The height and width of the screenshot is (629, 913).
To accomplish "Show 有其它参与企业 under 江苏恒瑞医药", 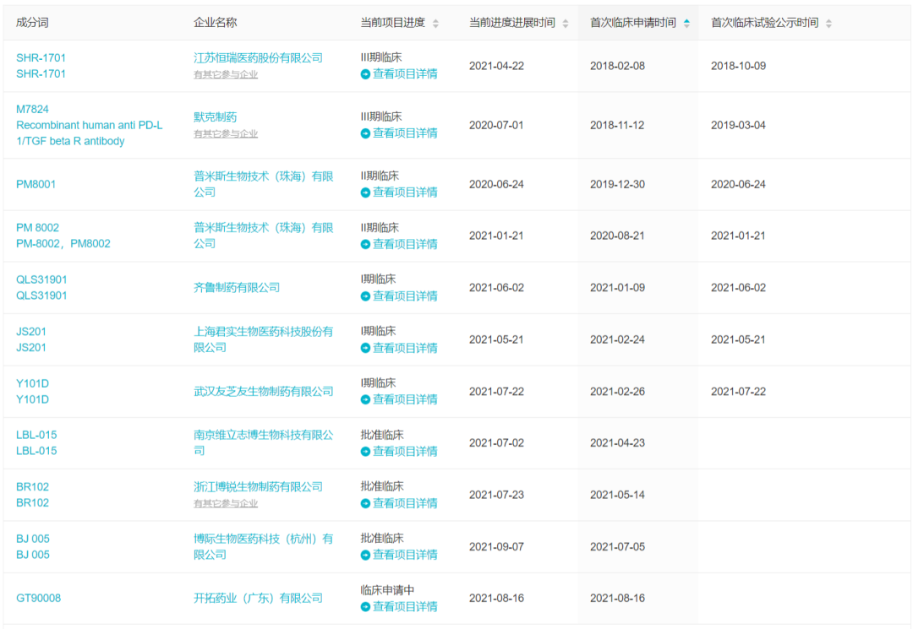I will tap(226, 74).
